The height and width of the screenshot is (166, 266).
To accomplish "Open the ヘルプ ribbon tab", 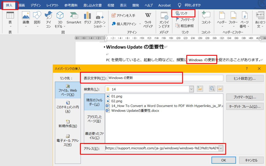I will 149,5.
